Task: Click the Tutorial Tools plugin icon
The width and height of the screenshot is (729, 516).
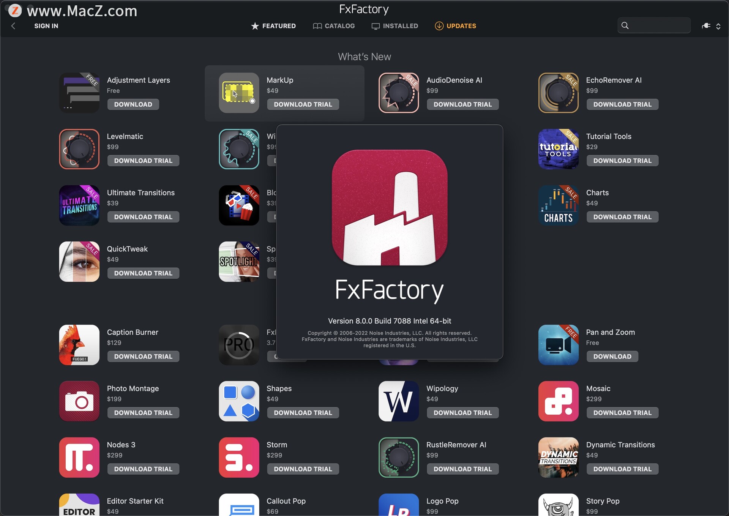Action: coord(558,149)
